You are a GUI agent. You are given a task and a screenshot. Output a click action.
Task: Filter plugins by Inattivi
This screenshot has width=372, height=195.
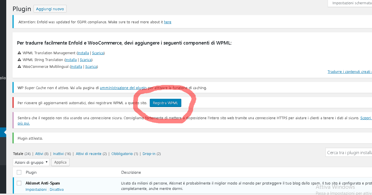point(58,154)
